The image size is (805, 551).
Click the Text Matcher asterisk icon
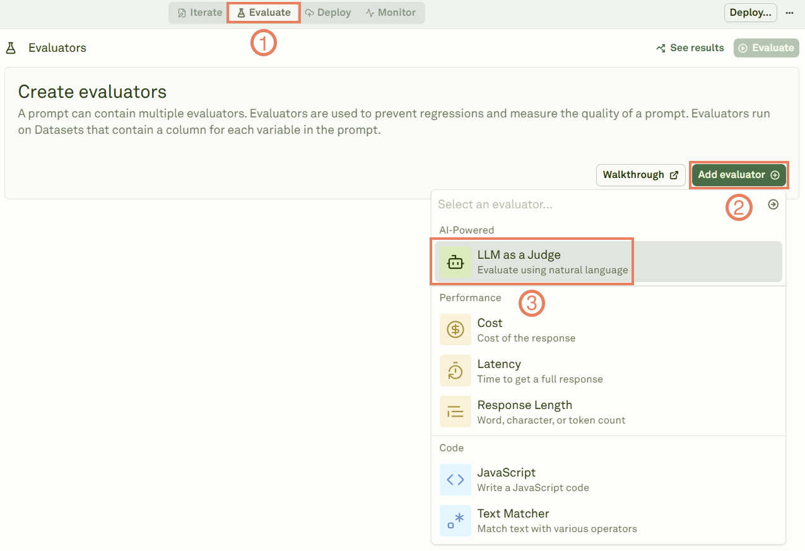pyautogui.click(x=455, y=520)
